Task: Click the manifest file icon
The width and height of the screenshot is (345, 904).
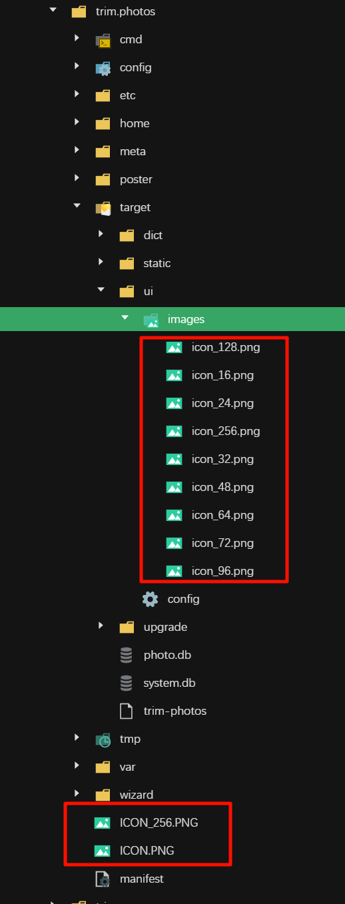Action: 103,879
